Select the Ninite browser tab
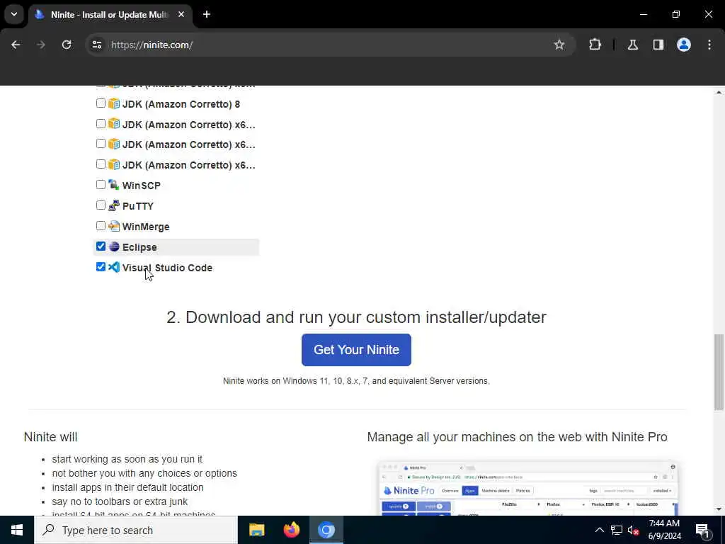Viewport: 725px width, 544px height. [x=110, y=14]
